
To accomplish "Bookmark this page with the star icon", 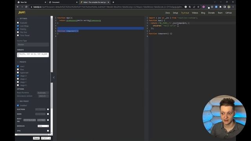I will point(198,7).
